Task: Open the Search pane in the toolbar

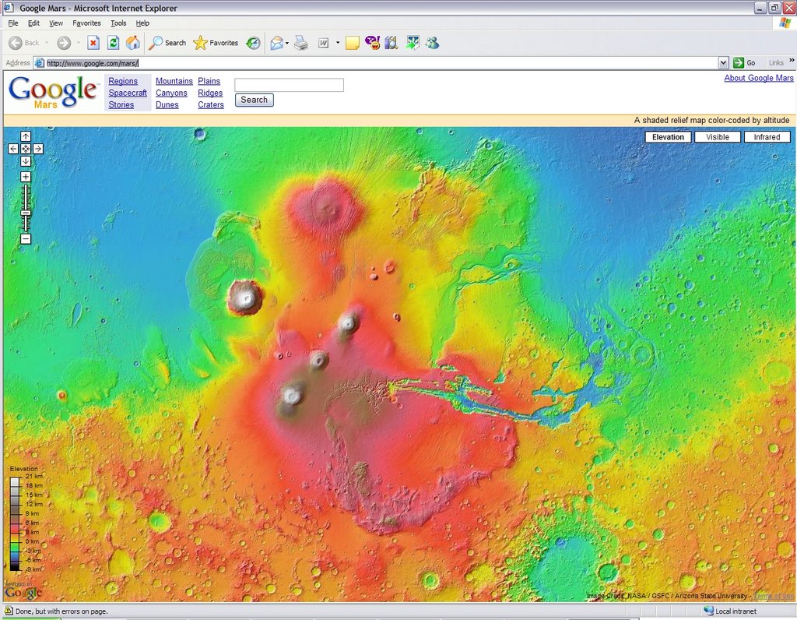Action: click(167, 43)
